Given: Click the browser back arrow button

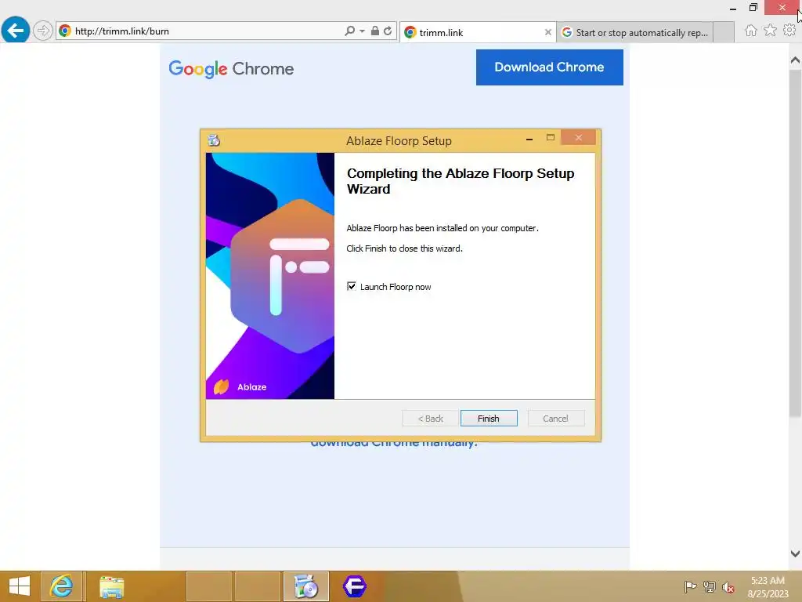Looking at the screenshot, I should [x=16, y=31].
